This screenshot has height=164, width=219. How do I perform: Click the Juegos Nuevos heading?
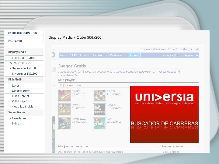[x=172, y=146]
